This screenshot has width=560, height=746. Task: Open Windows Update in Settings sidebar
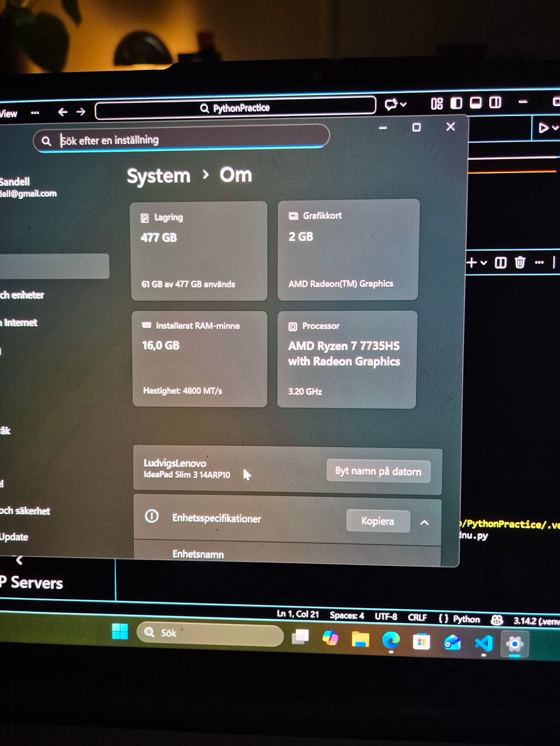(x=14, y=537)
